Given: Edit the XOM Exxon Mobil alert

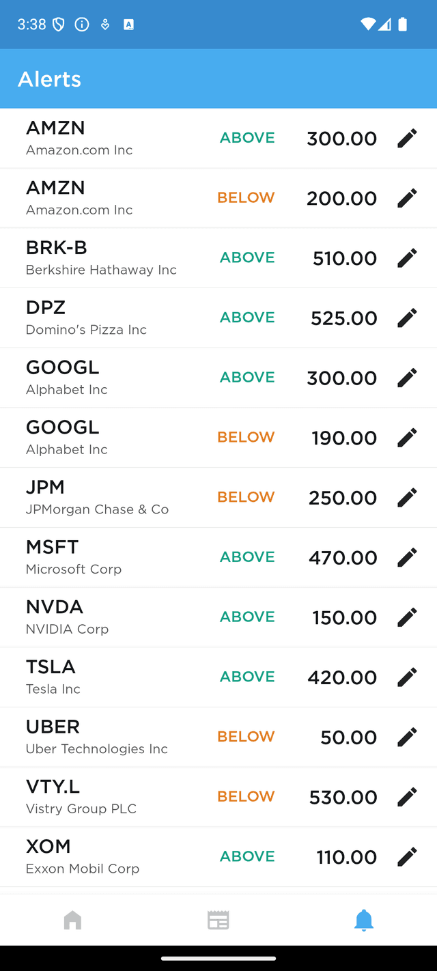Looking at the screenshot, I should 406,856.
